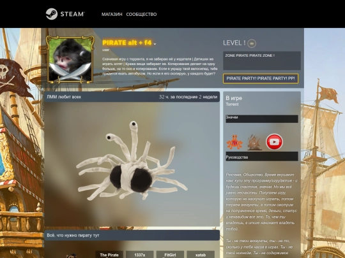Click the PIRATE PARTY! PIRATE PARTY! button

(261, 78)
